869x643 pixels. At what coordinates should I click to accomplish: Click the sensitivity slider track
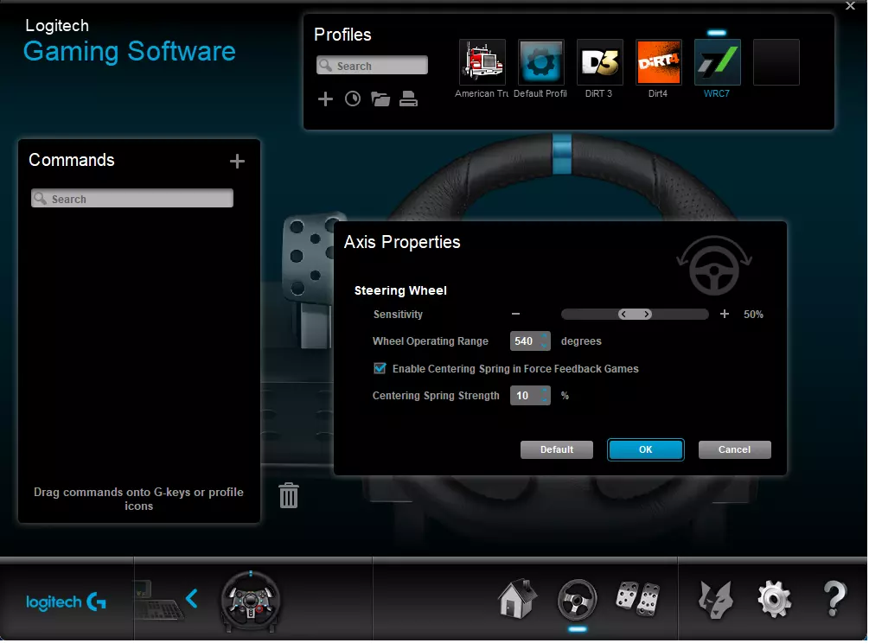[636, 314]
